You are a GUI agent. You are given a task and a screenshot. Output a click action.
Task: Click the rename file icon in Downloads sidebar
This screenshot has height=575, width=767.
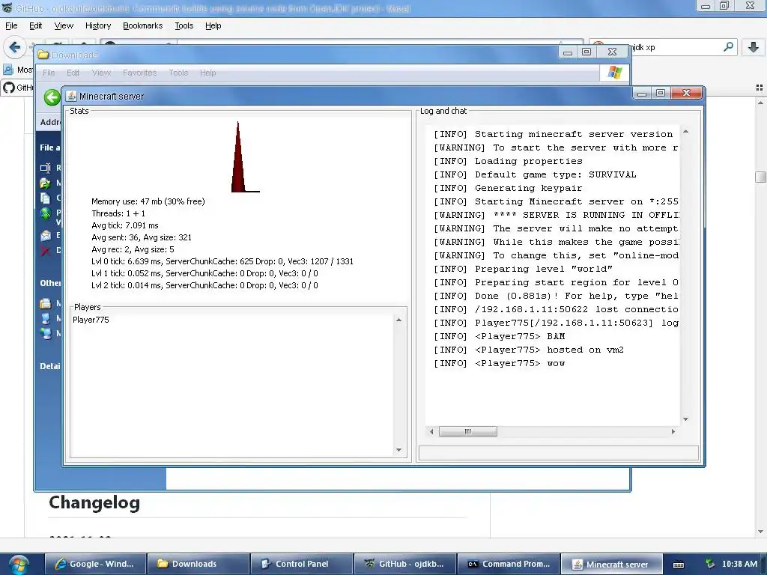click(x=45, y=168)
